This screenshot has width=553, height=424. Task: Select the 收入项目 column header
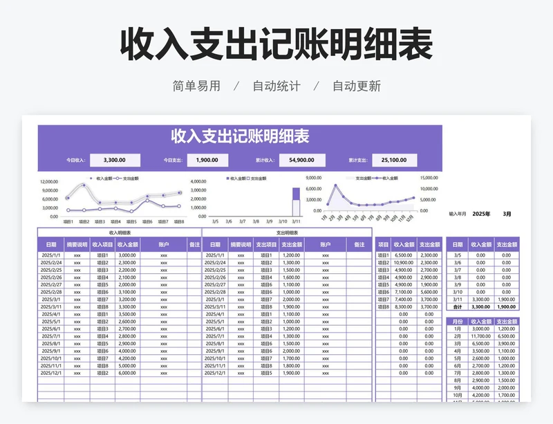click(x=102, y=244)
